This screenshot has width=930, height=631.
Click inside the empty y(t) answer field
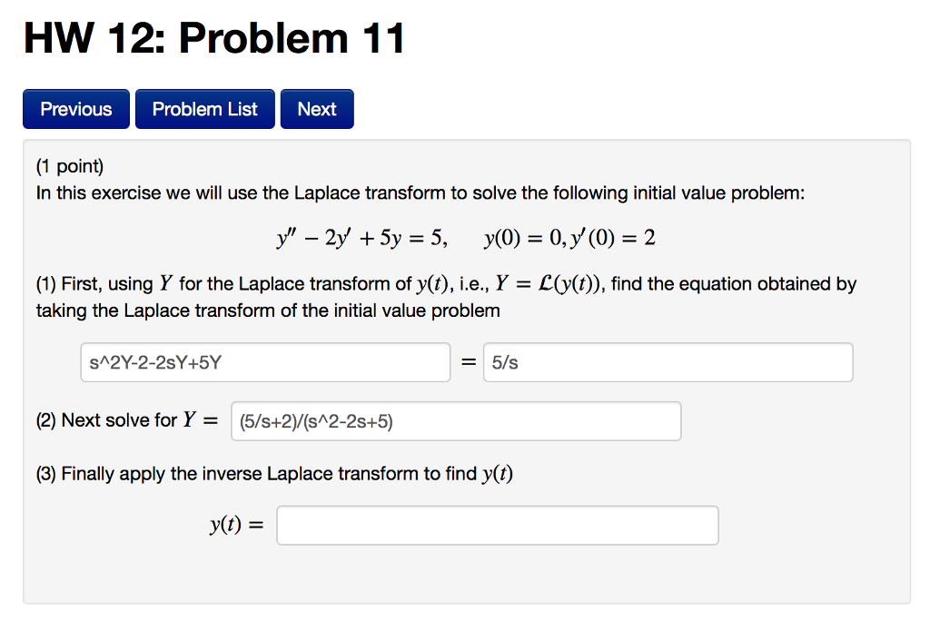(497, 525)
